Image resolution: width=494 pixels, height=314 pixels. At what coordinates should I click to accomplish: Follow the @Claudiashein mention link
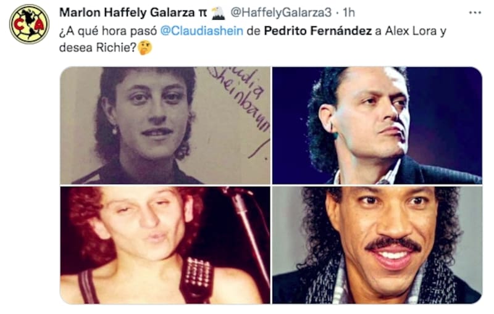202,31
